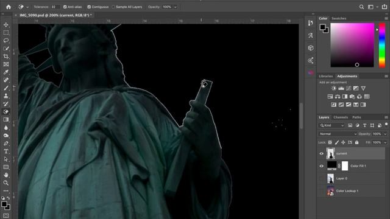Open the tool preset picker dropdown

click(27, 7)
